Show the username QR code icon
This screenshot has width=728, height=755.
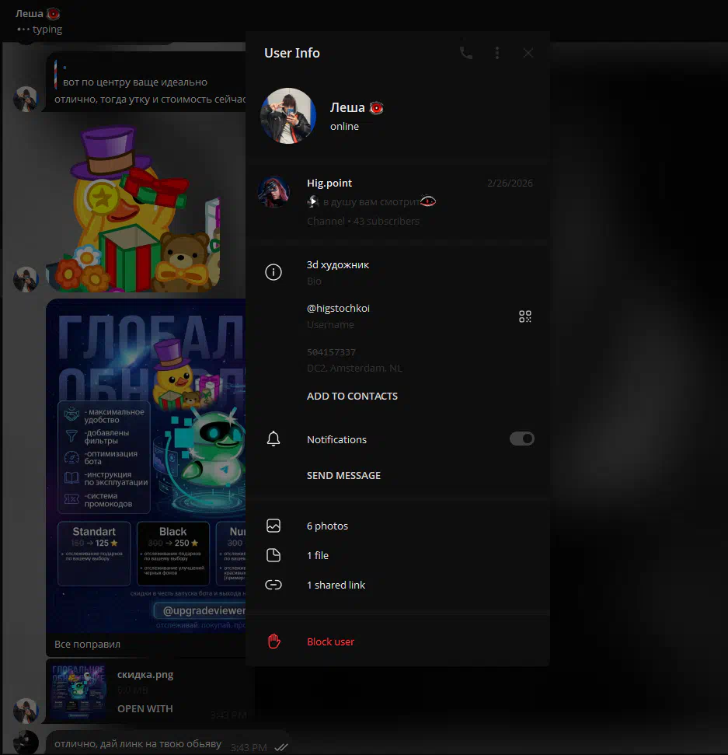(x=525, y=316)
